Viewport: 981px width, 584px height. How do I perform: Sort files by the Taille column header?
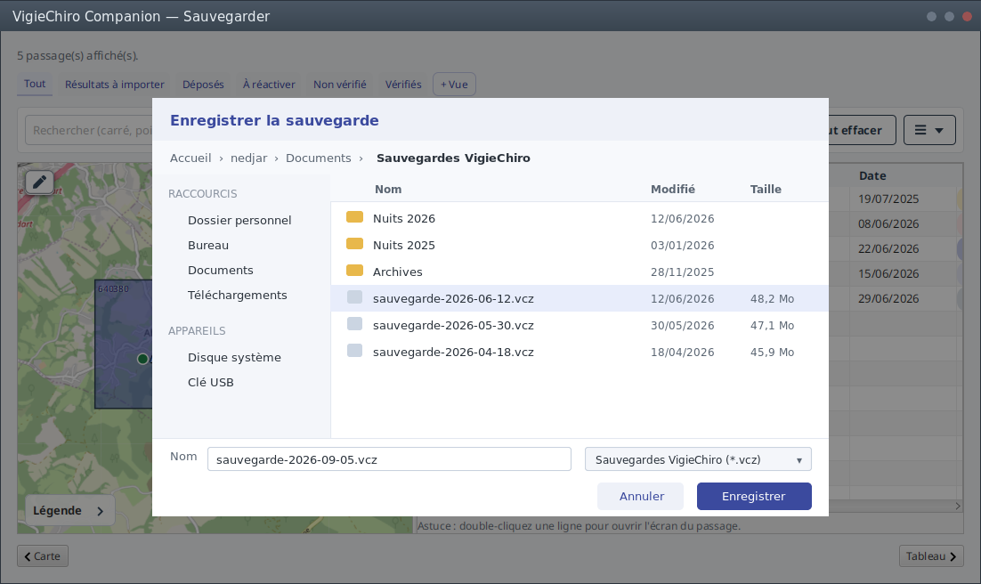click(766, 189)
